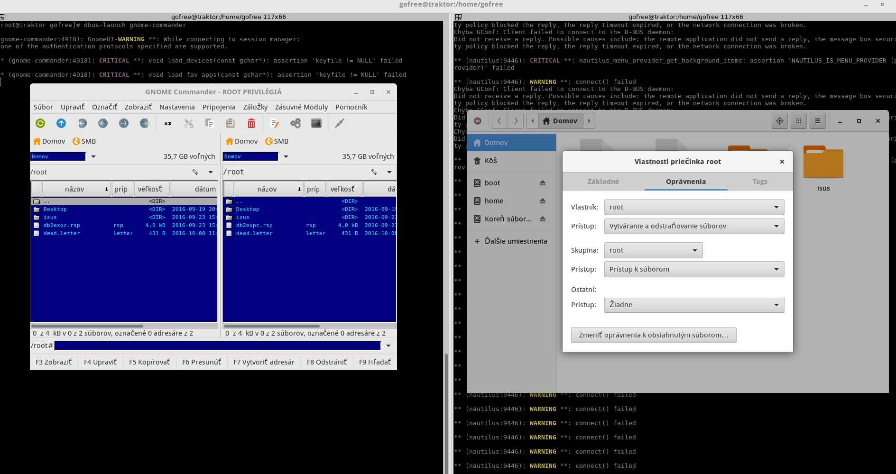Open the edit file pencil icon
The width and height of the screenshot is (896, 474).
point(274,123)
